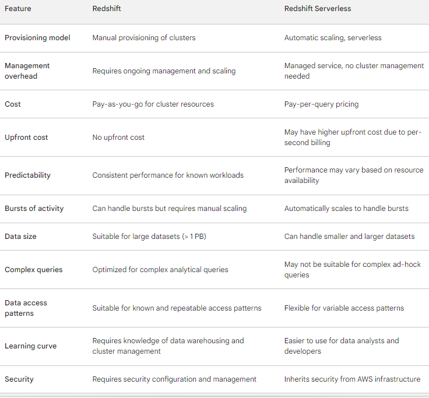Image resolution: width=429 pixels, height=398 pixels.
Task: Select the Bursts of activity row label
Action: pyautogui.click(x=34, y=209)
